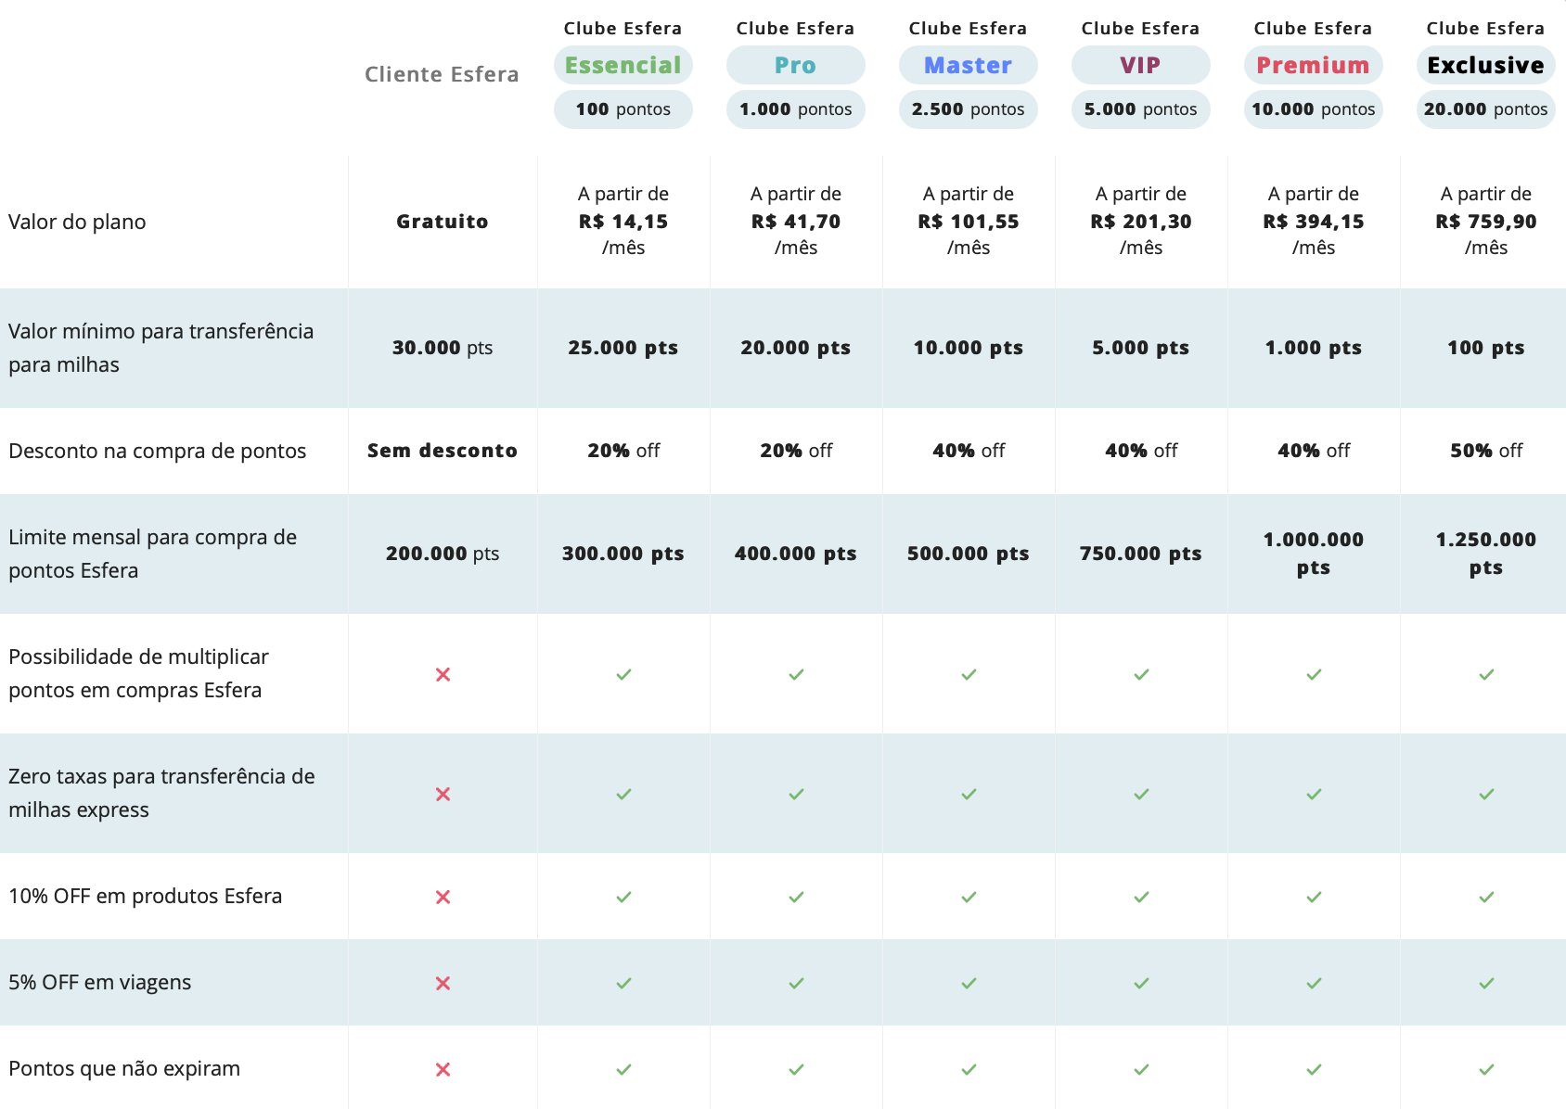Click the 'R$ 201,30' price

tap(1141, 222)
